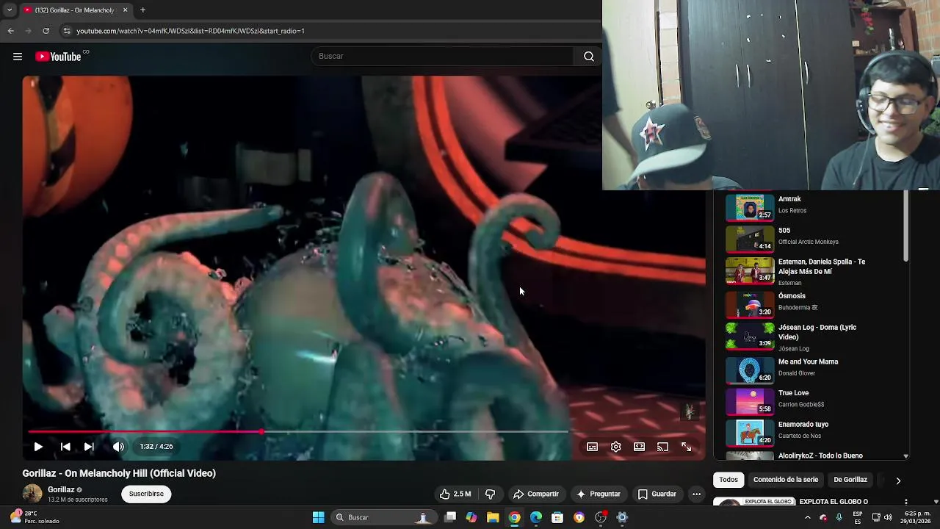Open the YouTube guide hamburger menu

(18, 57)
